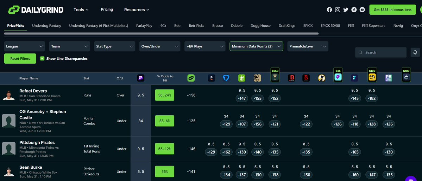The height and width of the screenshot is (181, 422).
Task: Switch to the Fliff Superstars tab
Action: pyautogui.click(x=373, y=26)
